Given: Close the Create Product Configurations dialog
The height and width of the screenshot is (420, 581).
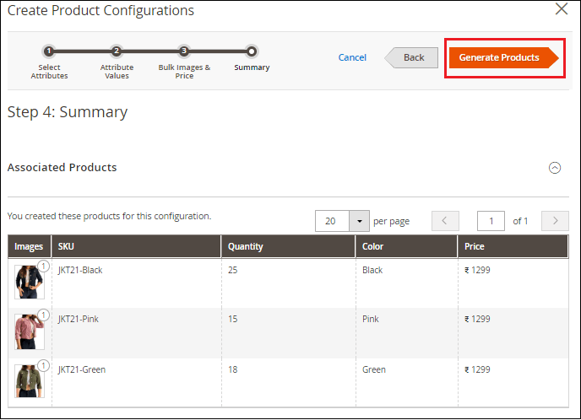Looking at the screenshot, I should coord(562,9).
